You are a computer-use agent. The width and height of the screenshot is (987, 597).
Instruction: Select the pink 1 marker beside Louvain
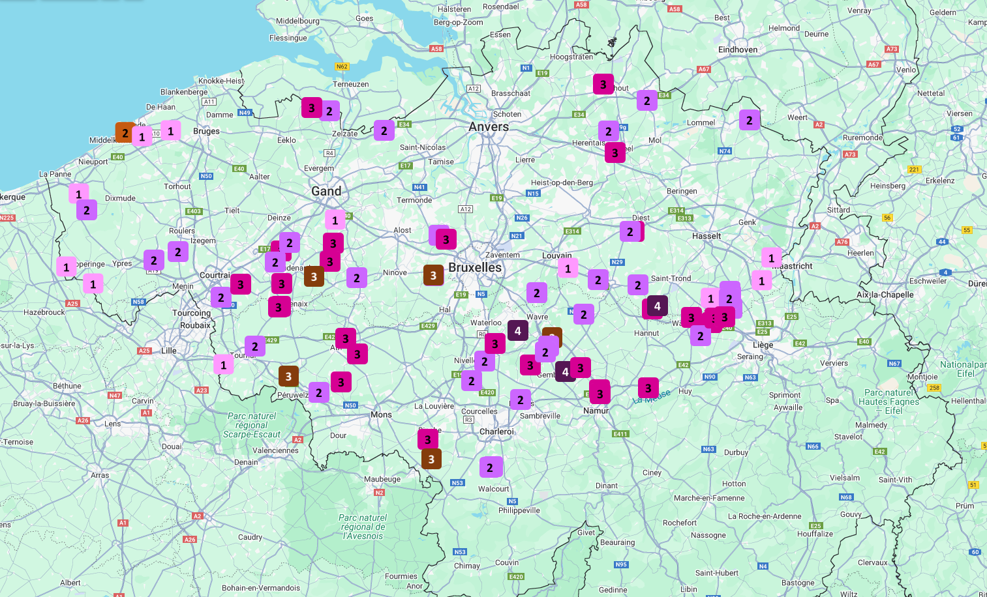point(568,268)
